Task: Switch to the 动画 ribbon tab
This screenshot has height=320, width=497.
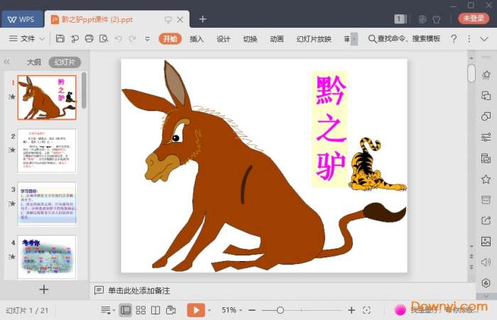Action: point(277,39)
